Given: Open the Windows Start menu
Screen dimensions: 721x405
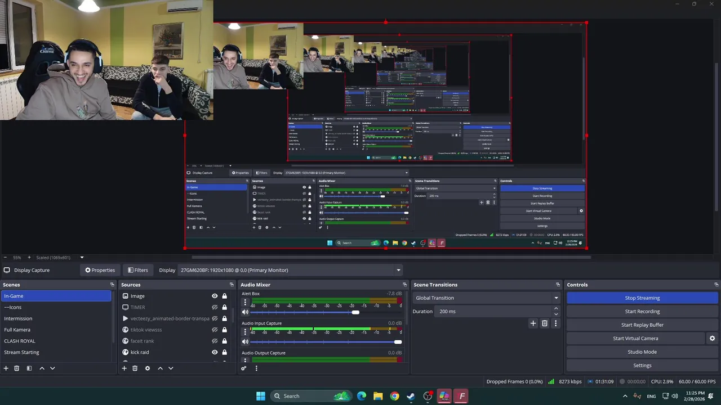Looking at the screenshot, I should [x=261, y=396].
